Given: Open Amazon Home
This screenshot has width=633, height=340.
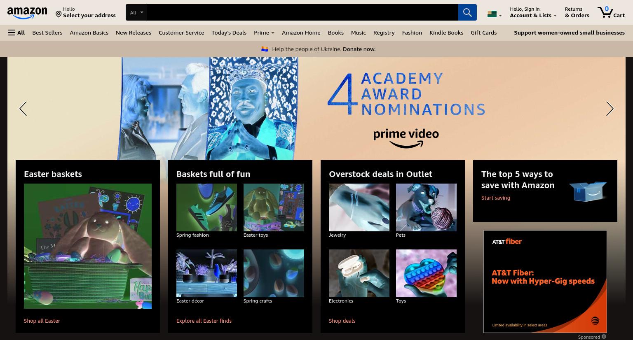Looking at the screenshot, I should 301,33.
